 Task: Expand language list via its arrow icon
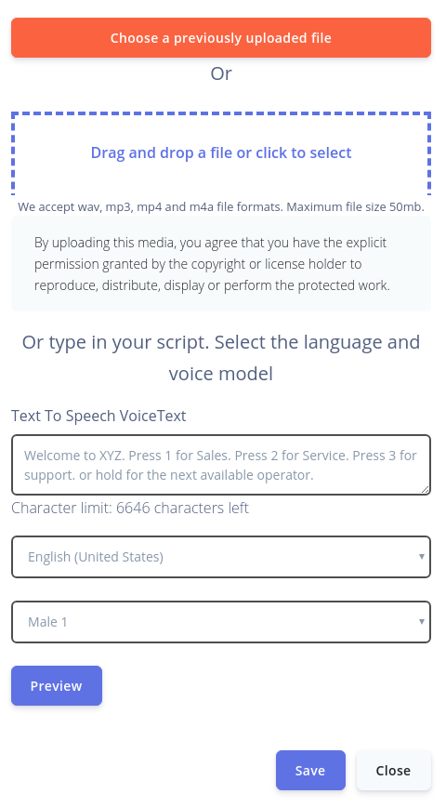point(421,557)
